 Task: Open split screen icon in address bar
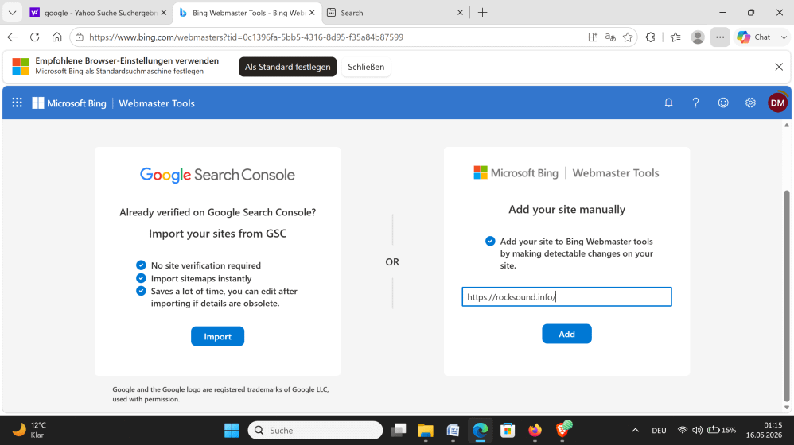tap(593, 37)
